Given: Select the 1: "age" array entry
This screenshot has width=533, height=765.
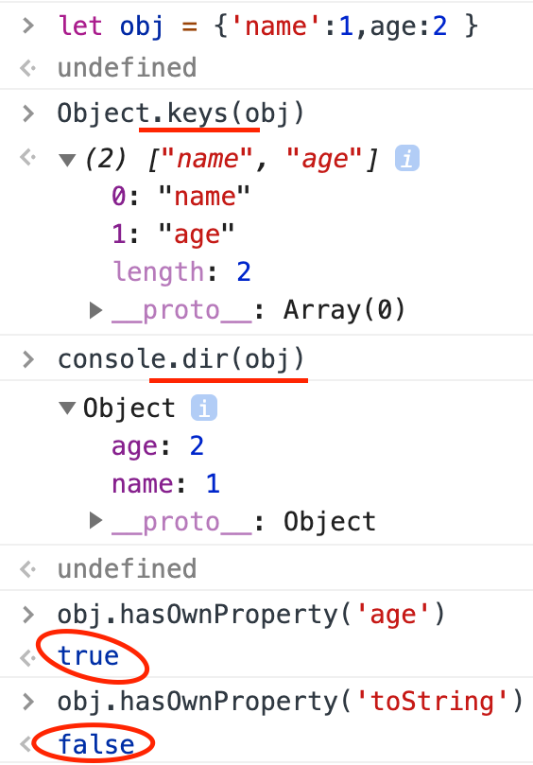Looking at the screenshot, I should pyautogui.click(x=173, y=235).
